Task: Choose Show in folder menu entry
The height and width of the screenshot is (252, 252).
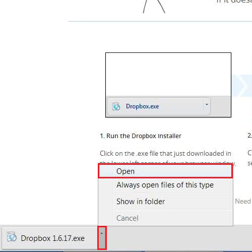Action: [165, 202]
